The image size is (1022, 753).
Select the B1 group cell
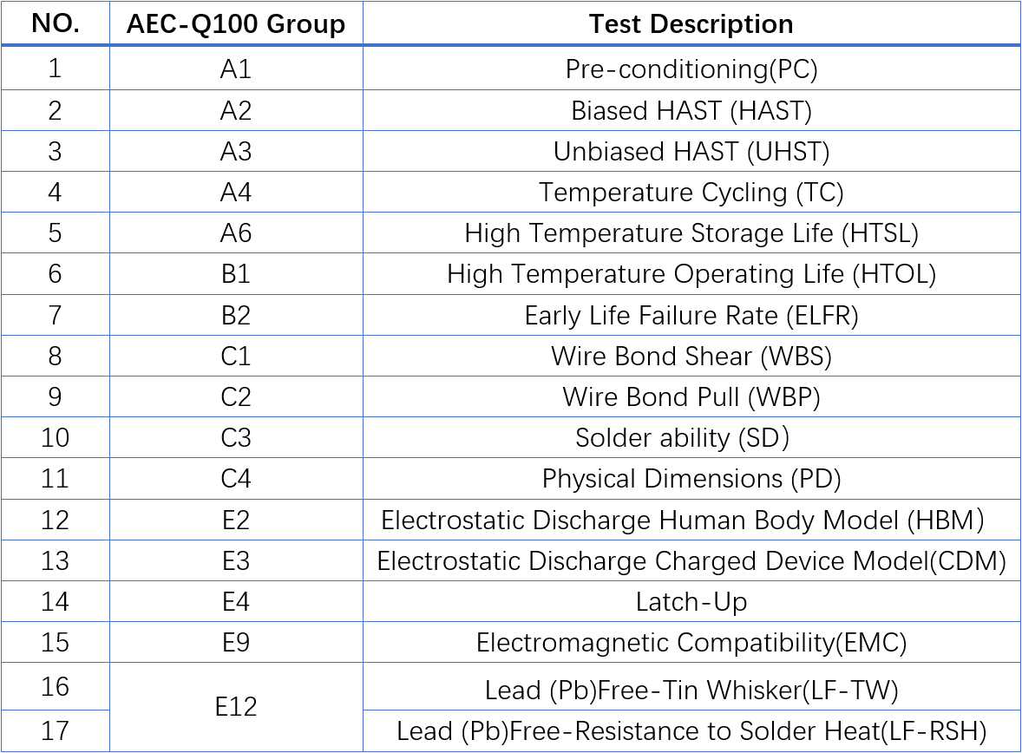[236, 274]
